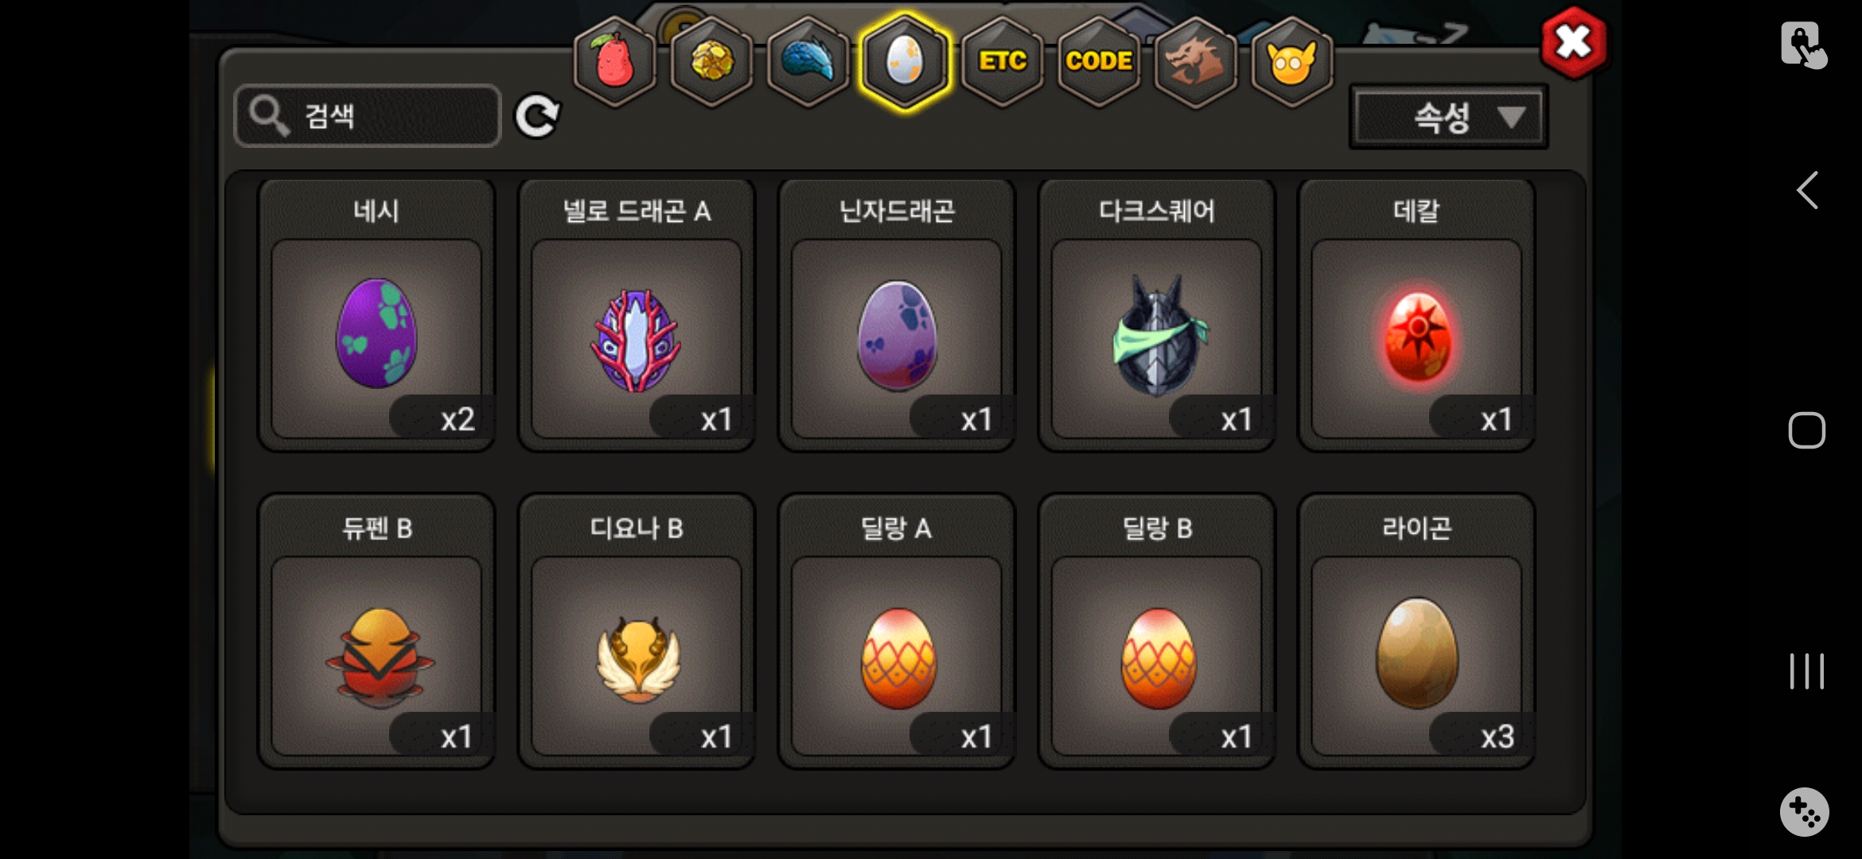Switch to the ETC tab
This screenshot has width=1862, height=859.
pos(1003,61)
